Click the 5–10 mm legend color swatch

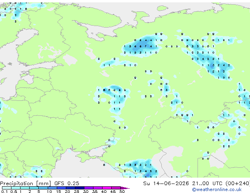43,188
